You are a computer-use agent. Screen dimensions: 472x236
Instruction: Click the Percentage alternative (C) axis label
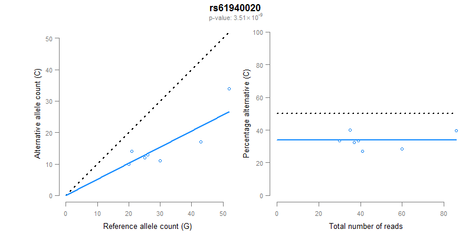(247, 113)
